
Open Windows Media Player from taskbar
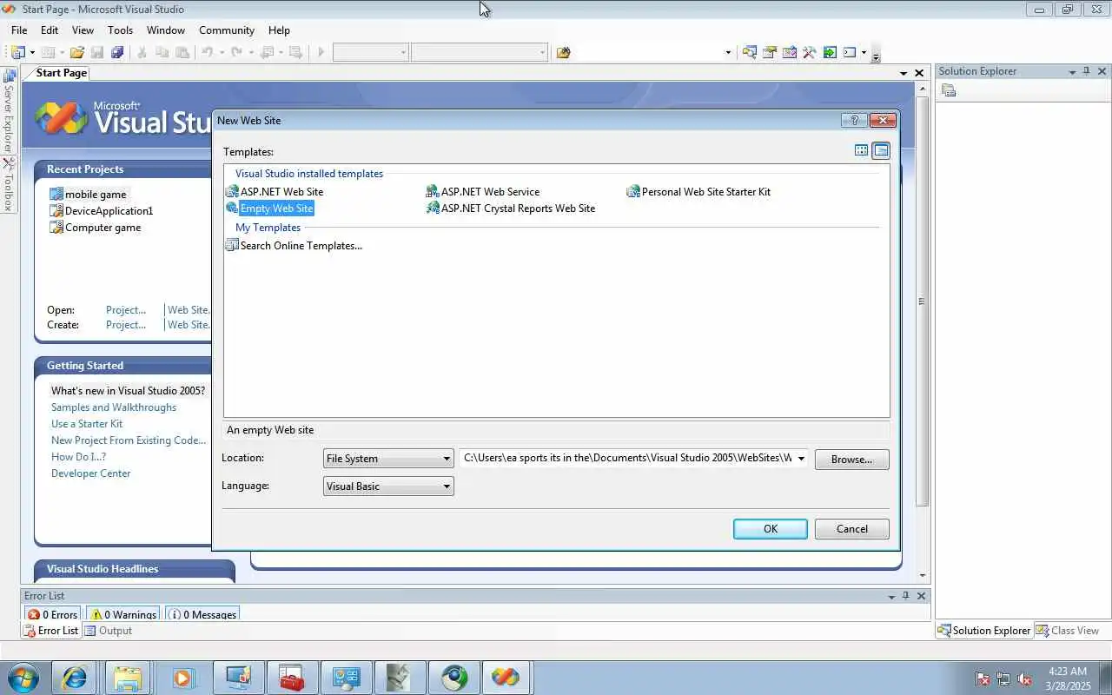pos(182,678)
